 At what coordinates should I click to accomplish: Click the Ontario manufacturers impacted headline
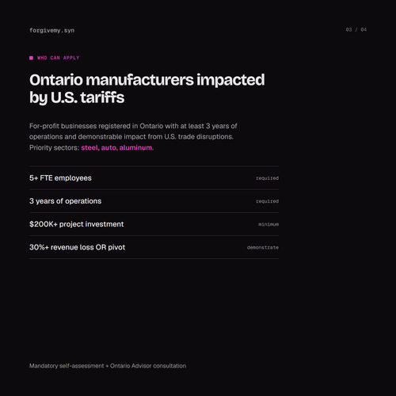(147, 89)
